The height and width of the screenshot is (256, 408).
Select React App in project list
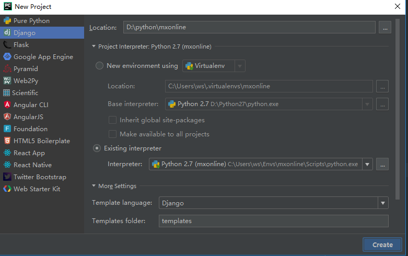(x=42, y=153)
